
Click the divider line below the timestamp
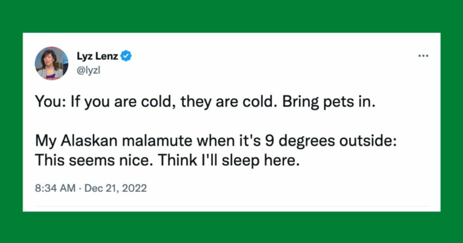(231, 206)
